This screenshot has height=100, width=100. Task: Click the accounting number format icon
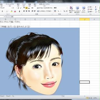[55, 11]
